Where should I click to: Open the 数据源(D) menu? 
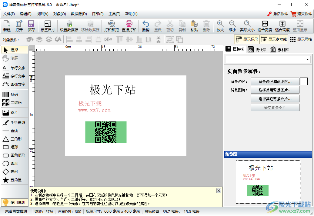coord(79,14)
